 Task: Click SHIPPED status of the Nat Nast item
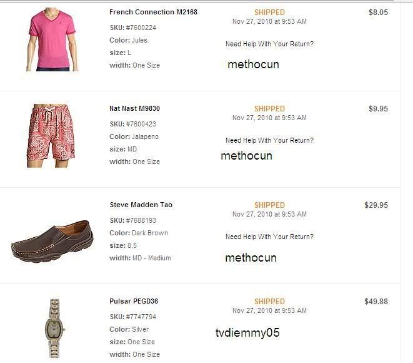[269, 109]
